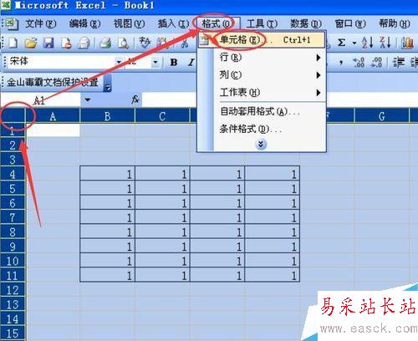Screen dimensions: 418x341
Task: Open a file with the folder icon
Action: coord(31,43)
